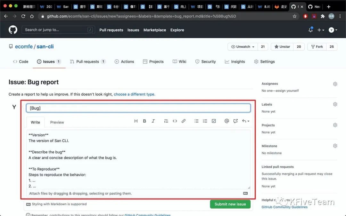Click the GitHub Octocat logo
This screenshot has width=346, height=216.
pos(13,30)
